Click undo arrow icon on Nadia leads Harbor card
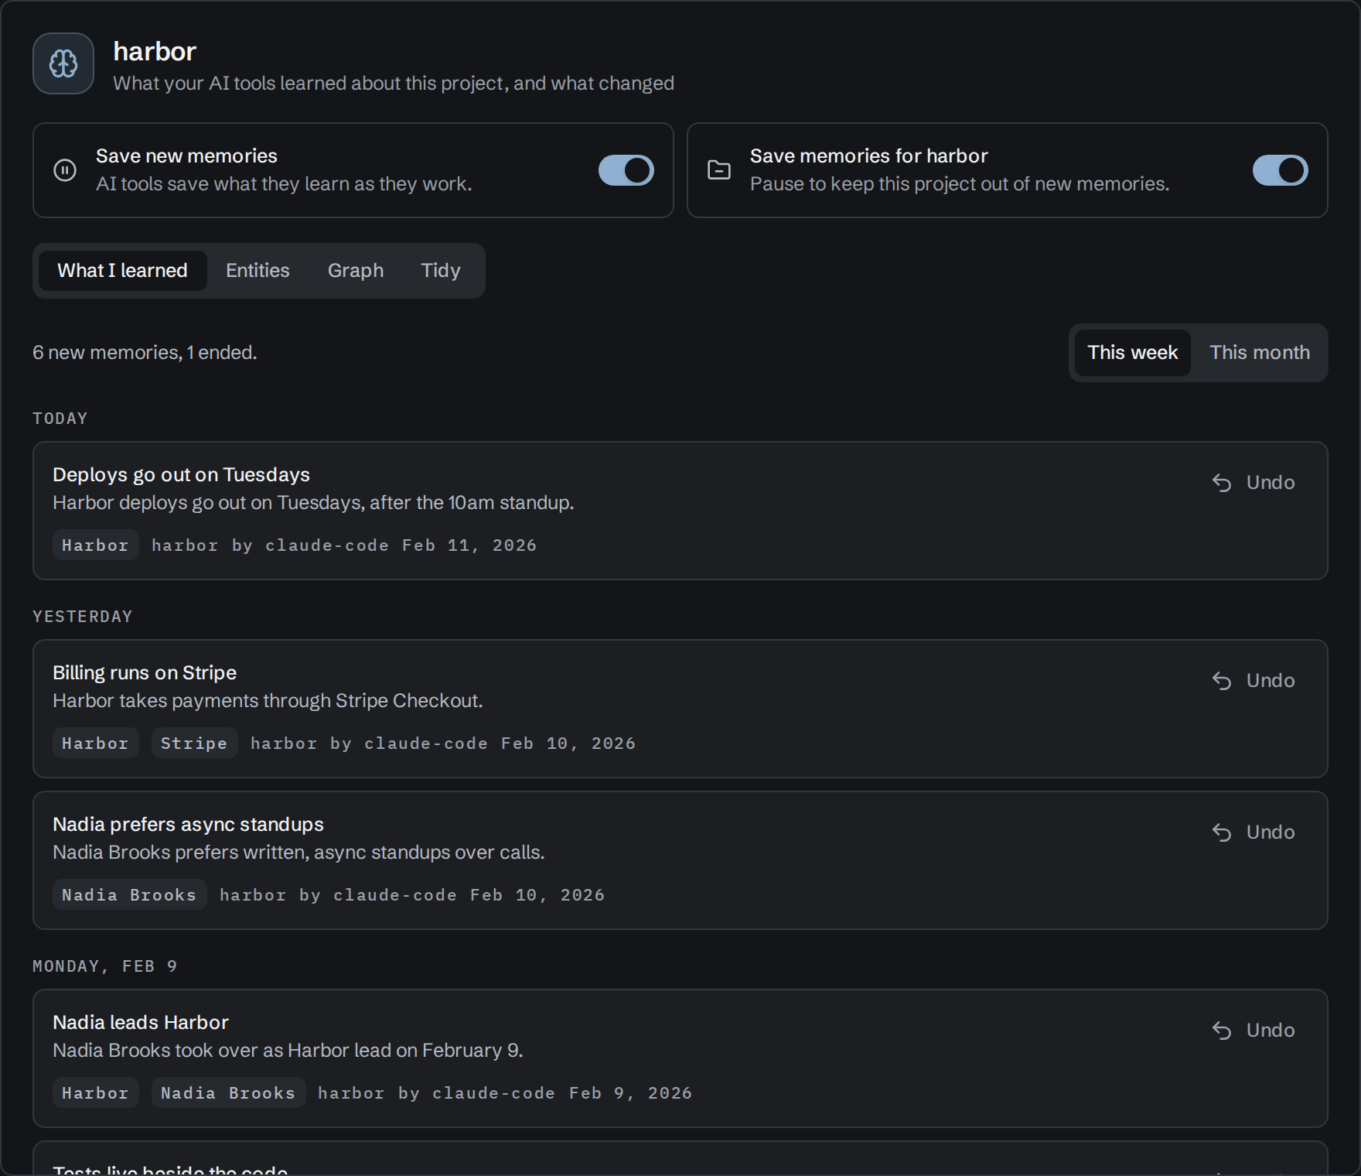The image size is (1361, 1176). (x=1222, y=1031)
